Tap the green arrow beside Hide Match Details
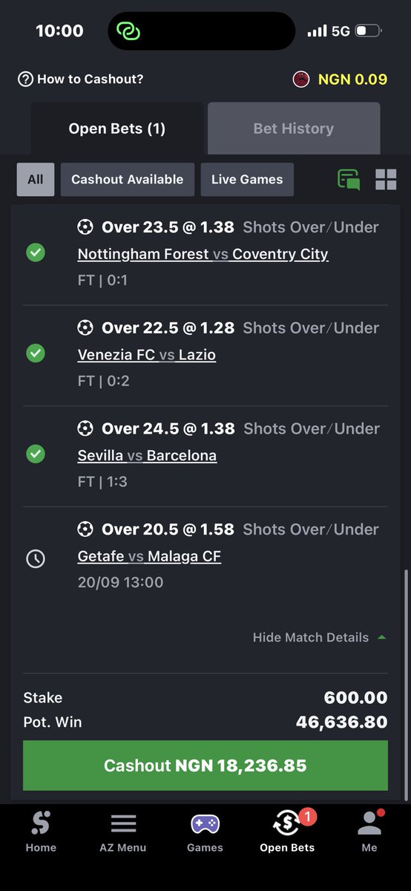 tap(382, 637)
